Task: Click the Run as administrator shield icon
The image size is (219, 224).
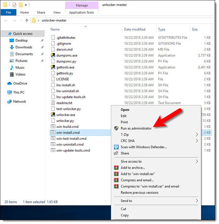Action: pos(116,128)
